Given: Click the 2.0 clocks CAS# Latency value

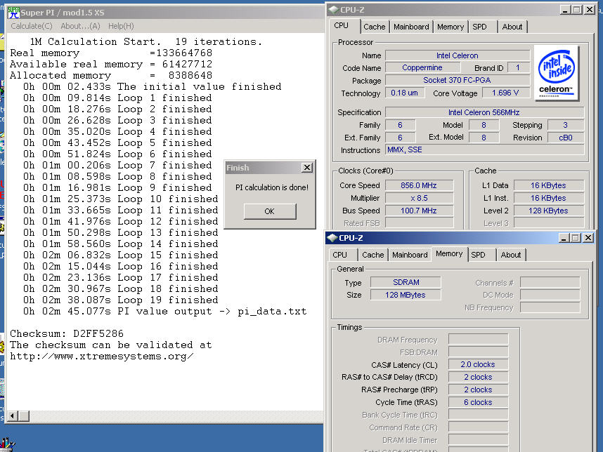Looking at the screenshot, I should [x=478, y=364].
